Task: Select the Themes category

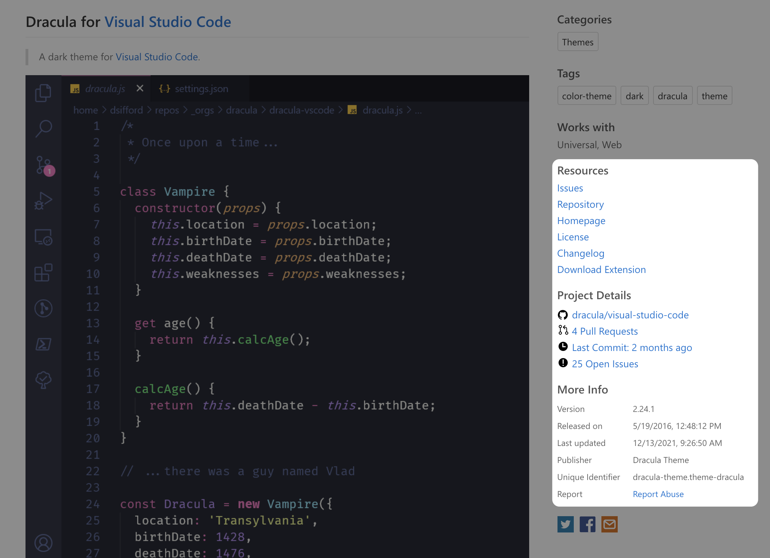Action: (x=578, y=41)
